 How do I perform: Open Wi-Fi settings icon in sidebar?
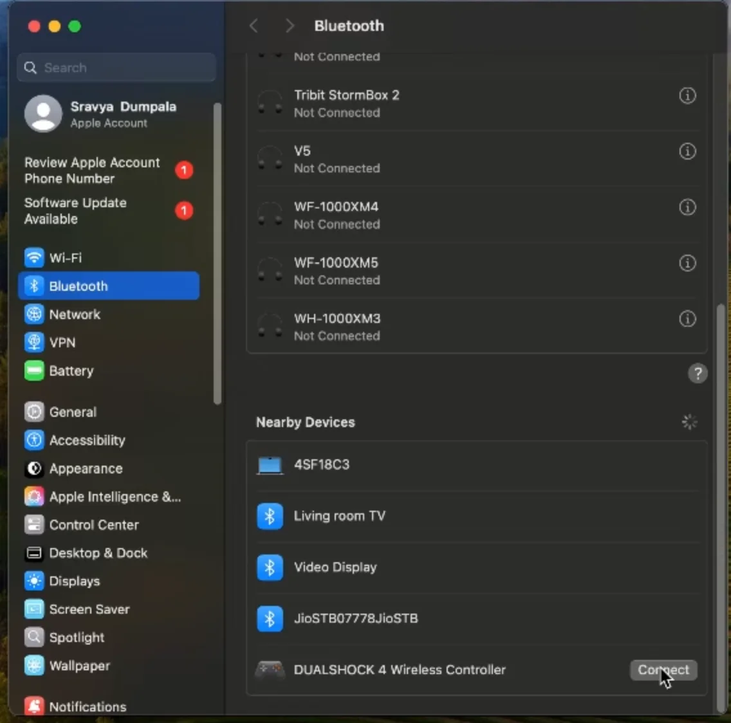tap(34, 258)
